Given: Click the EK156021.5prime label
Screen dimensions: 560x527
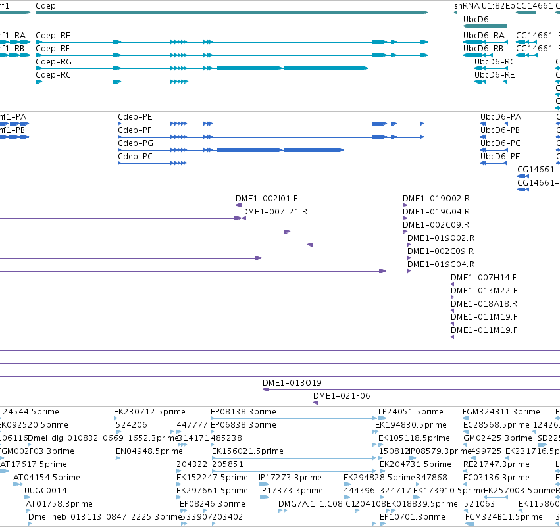Looking at the screenshot, I should [247, 451].
